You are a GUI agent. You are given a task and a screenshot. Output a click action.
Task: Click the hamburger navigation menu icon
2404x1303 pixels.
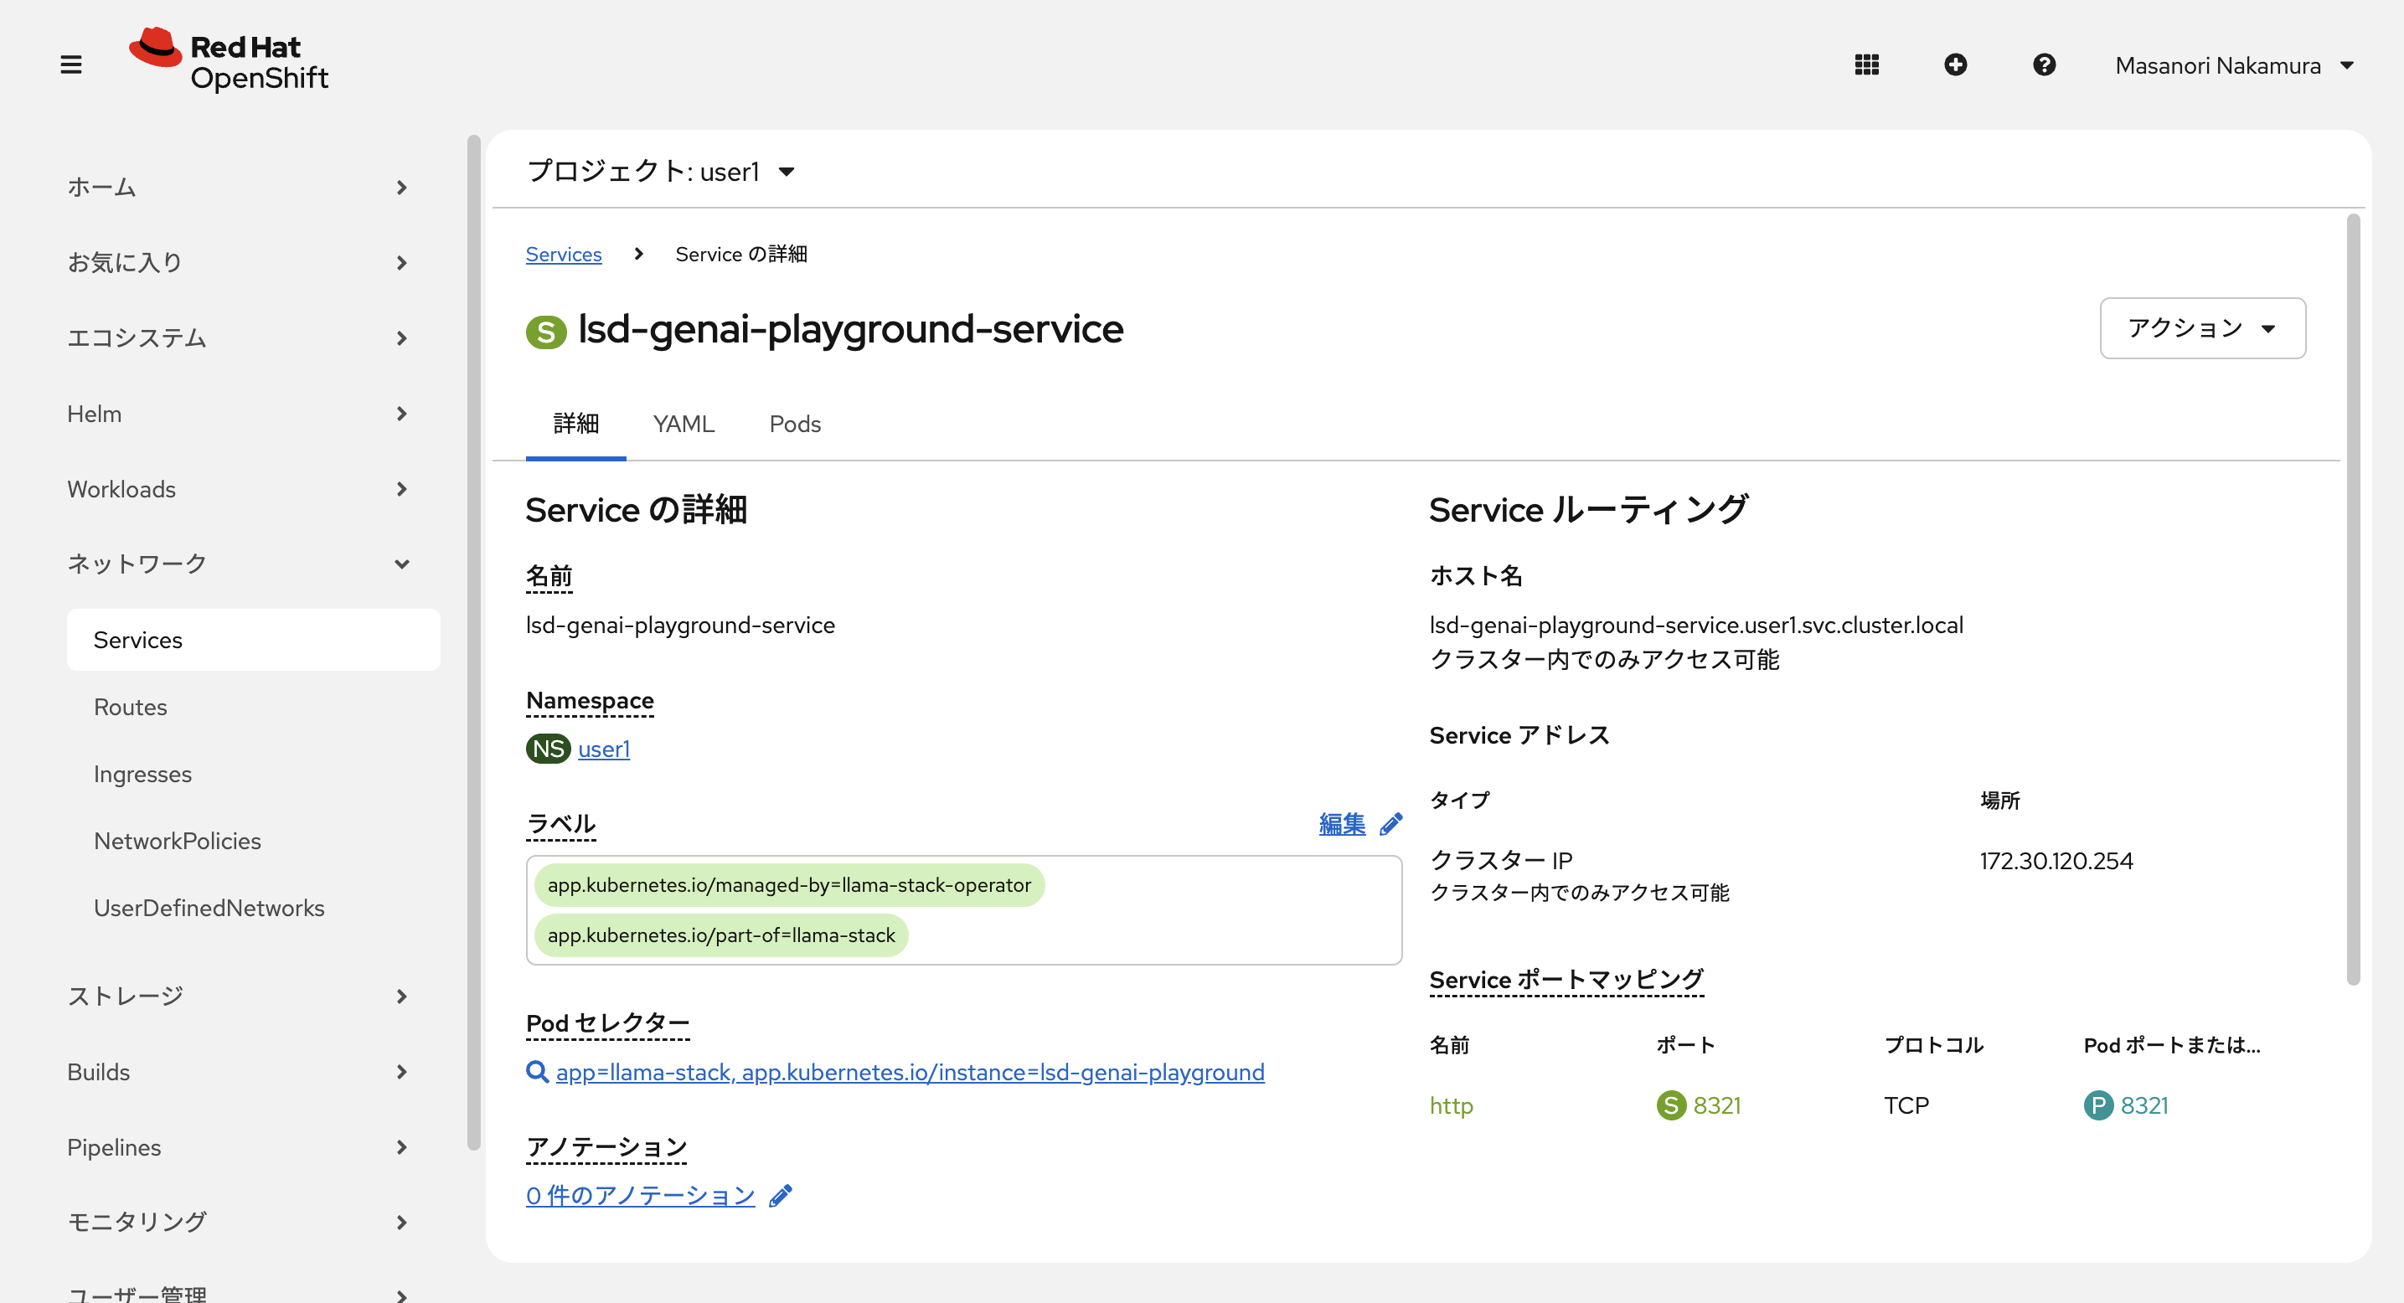[x=71, y=64]
